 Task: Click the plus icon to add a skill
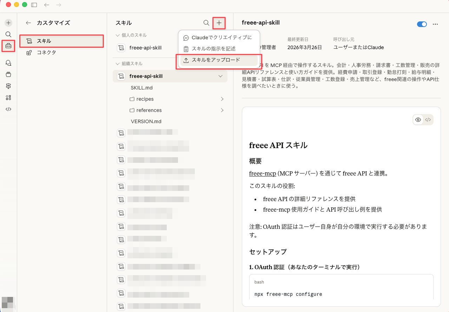tap(219, 23)
